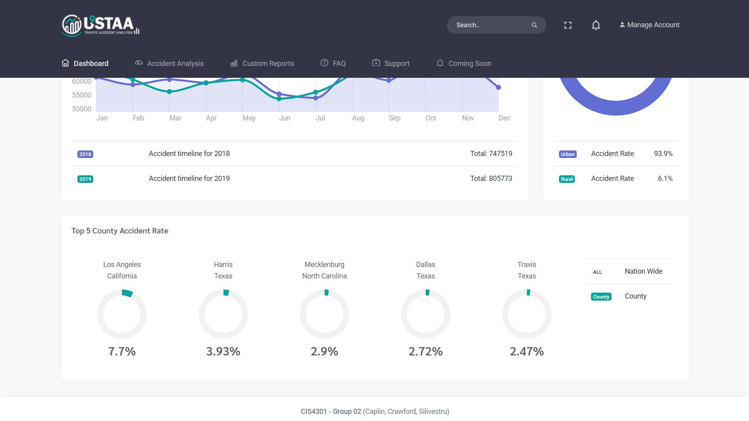Viewport: 749px width, 421px height.
Task: Click the Custom Reports chart icon
Action: 234,63
